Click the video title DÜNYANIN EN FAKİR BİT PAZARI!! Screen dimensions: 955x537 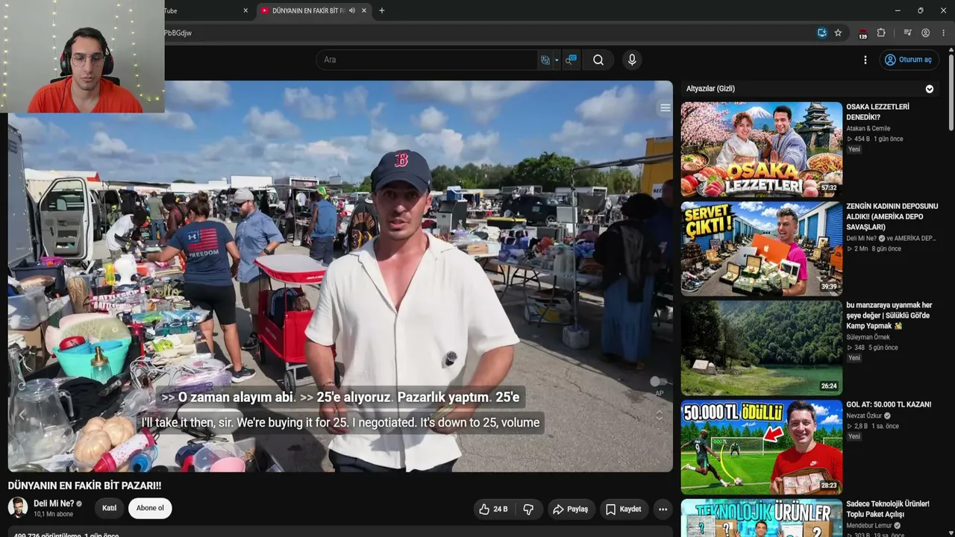point(84,486)
